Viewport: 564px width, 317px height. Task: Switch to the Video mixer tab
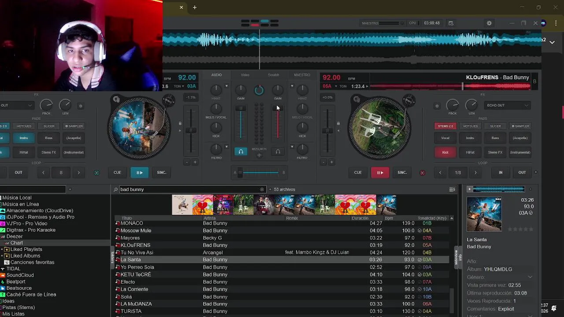(x=245, y=75)
